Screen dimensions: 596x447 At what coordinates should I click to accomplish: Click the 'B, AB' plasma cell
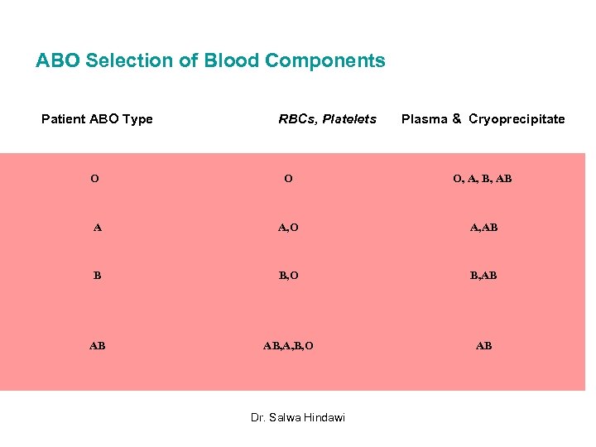click(x=483, y=275)
